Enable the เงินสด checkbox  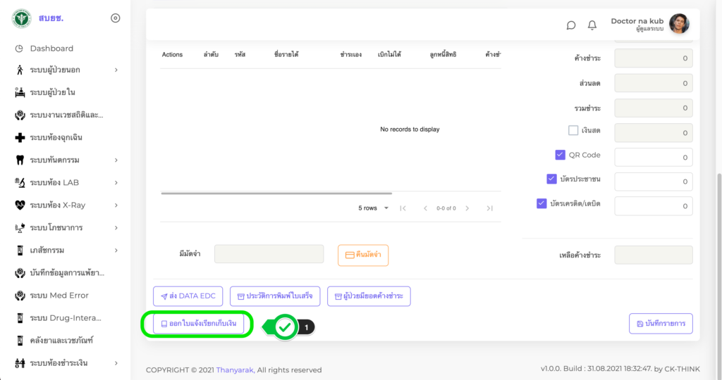[573, 130]
